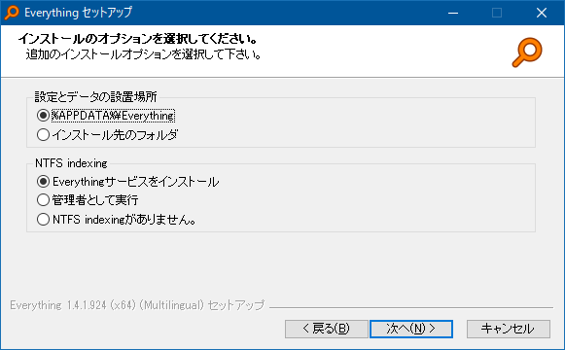Image resolution: width=565 pixels, height=350 pixels.
Task: Click the Everything magnifier icon in title bar
Action: pyautogui.click(x=12, y=13)
